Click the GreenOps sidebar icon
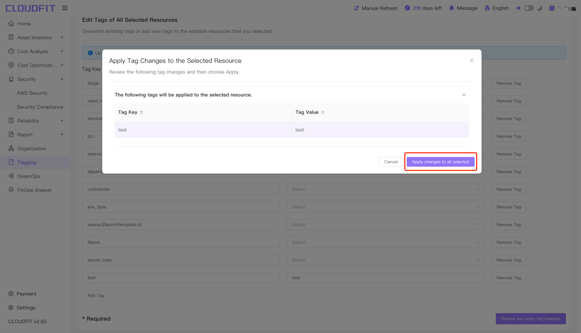The width and height of the screenshot is (581, 333). coord(11,176)
